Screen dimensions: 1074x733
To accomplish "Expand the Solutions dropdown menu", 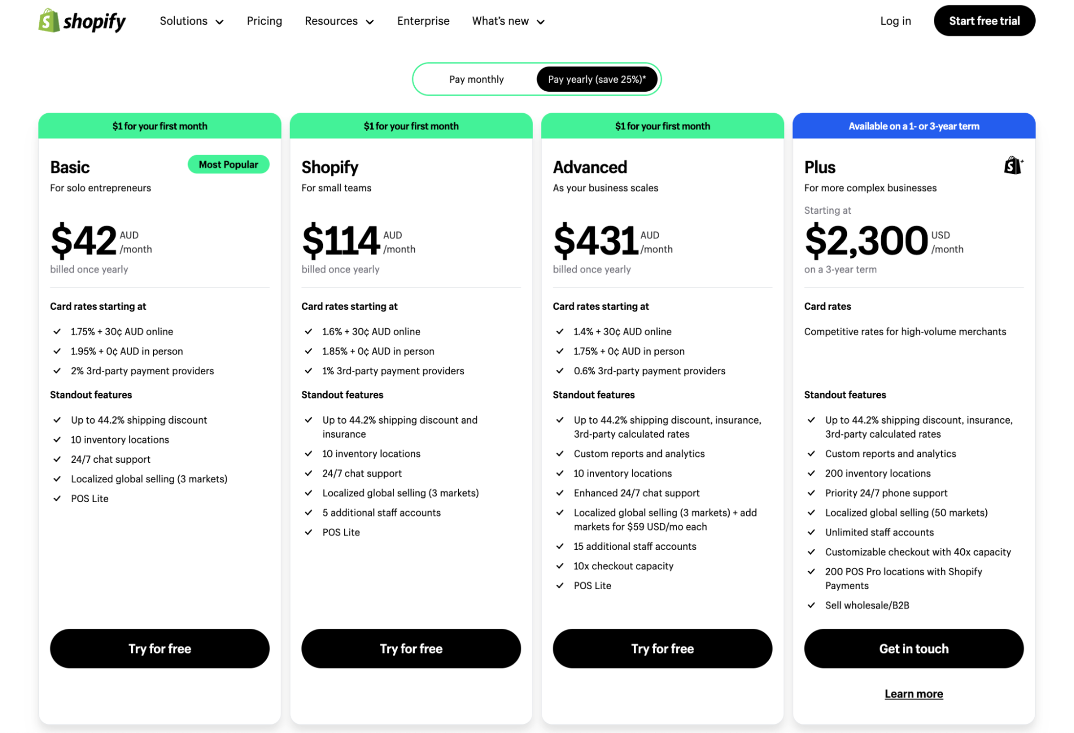I will point(191,21).
